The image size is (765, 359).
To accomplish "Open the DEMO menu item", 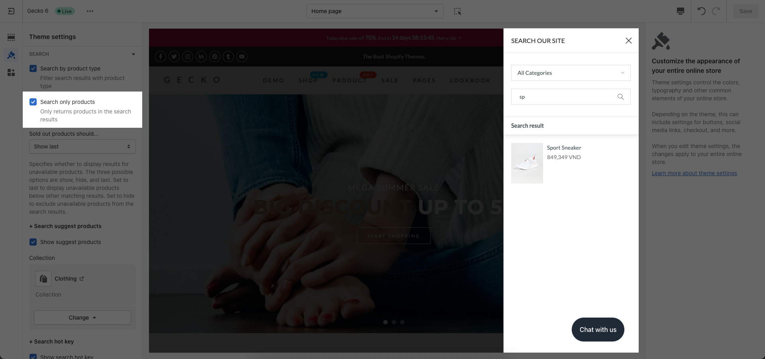I will click(x=273, y=80).
